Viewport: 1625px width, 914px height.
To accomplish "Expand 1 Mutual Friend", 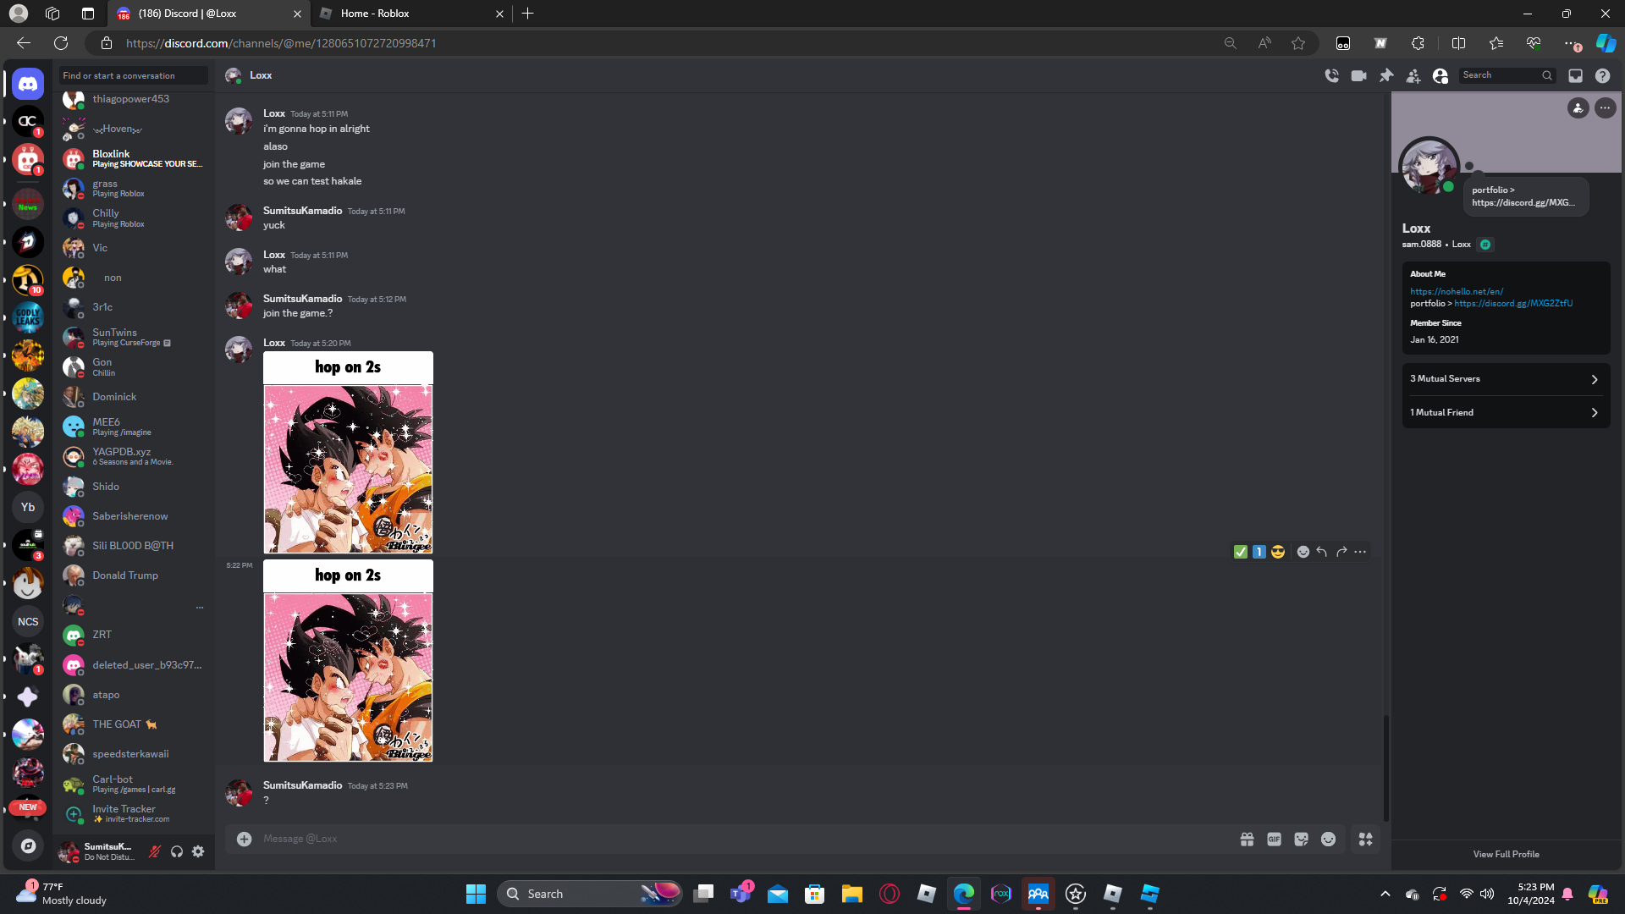I will click(1506, 413).
